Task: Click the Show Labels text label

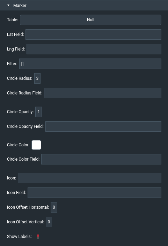Action: click(19, 237)
